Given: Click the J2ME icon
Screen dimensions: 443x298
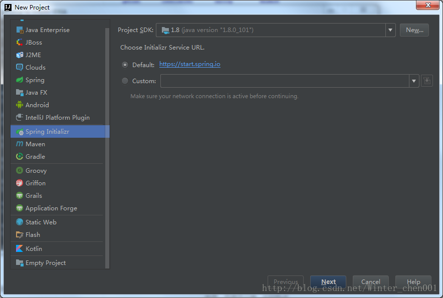Looking at the screenshot, I should point(20,55).
